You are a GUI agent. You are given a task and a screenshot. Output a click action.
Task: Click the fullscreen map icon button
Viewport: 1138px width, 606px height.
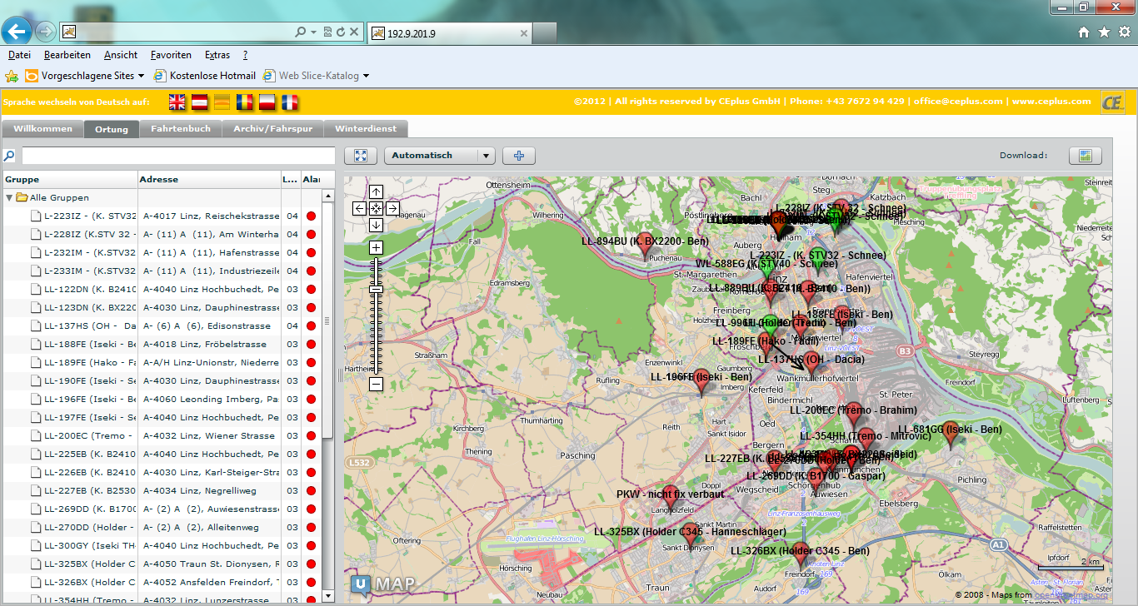360,156
